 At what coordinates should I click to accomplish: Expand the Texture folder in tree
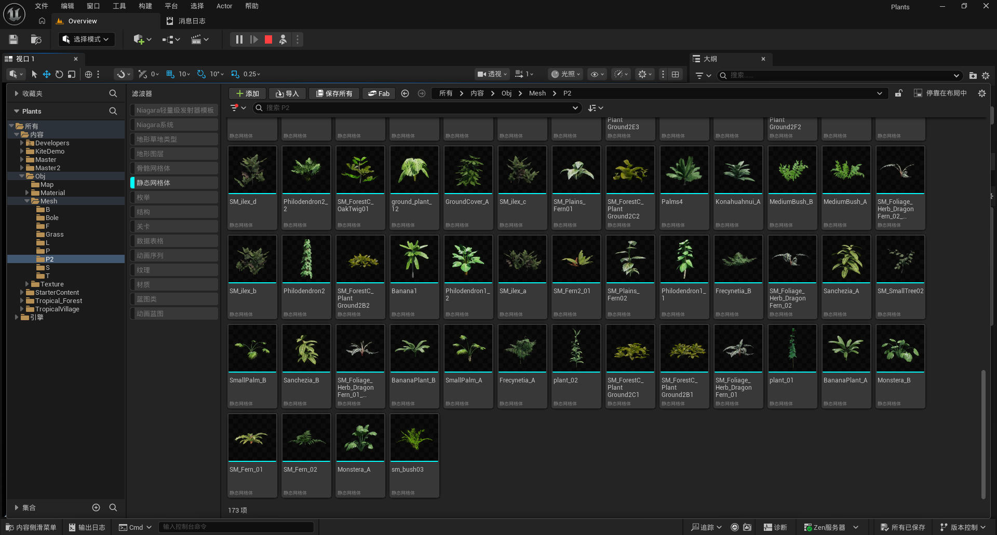click(27, 284)
